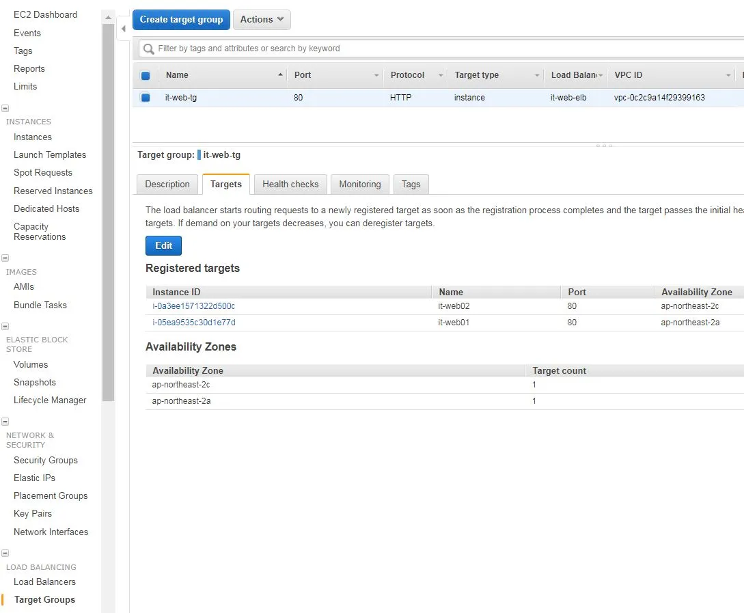Open Dedicated Hosts
The image size is (744, 613).
(x=46, y=208)
